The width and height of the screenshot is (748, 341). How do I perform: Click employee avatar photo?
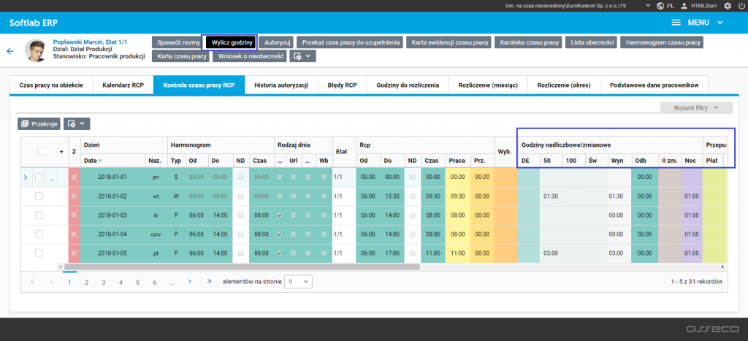pyautogui.click(x=36, y=50)
